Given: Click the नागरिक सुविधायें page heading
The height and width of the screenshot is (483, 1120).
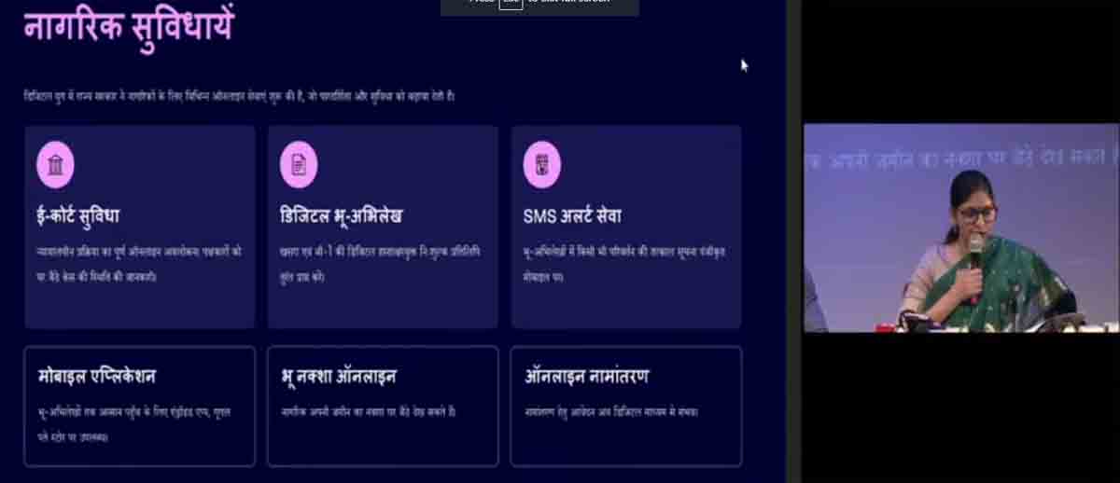Looking at the screenshot, I should [x=129, y=25].
